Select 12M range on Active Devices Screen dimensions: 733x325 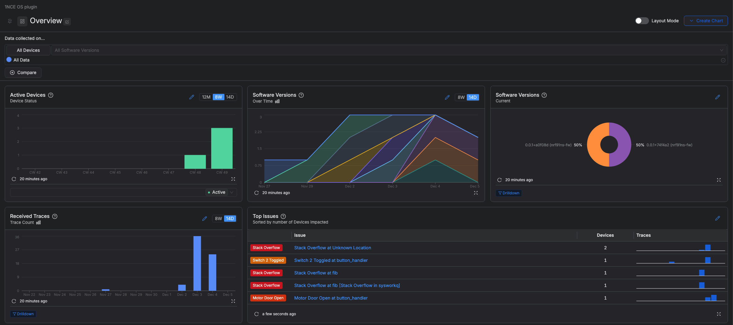pyautogui.click(x=206, y=97)
